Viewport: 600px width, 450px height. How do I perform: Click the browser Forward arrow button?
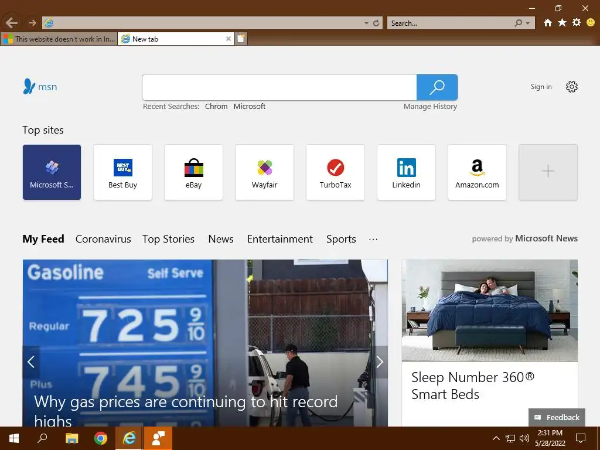coord(32,23)
